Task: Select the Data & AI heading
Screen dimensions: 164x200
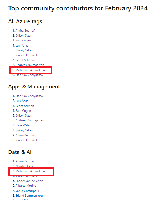Action: pyautogui.click(x=20, y=152)
